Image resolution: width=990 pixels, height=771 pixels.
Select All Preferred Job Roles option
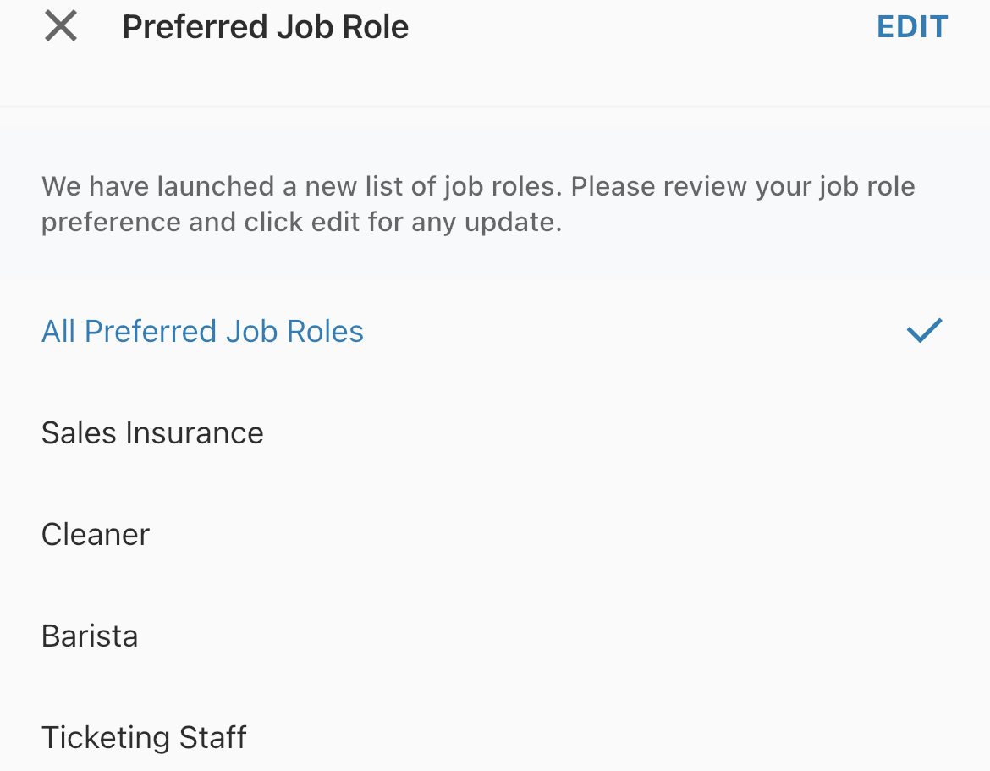(x=202, y=331)
